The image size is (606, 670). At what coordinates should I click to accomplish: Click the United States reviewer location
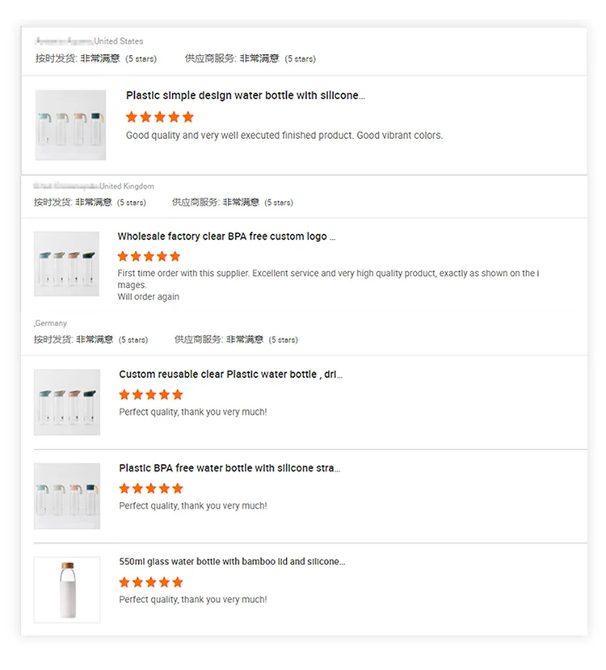pos(118,41)
